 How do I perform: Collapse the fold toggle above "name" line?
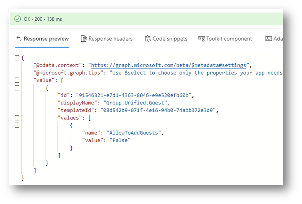point(17,125)
